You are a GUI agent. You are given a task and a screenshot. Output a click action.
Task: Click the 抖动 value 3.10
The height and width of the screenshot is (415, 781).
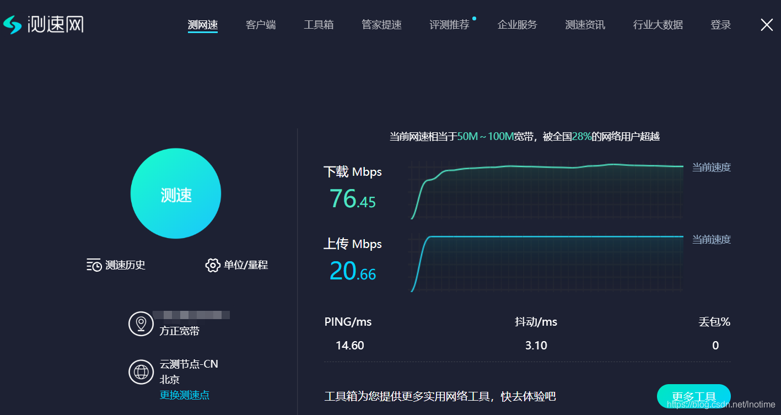536,346
